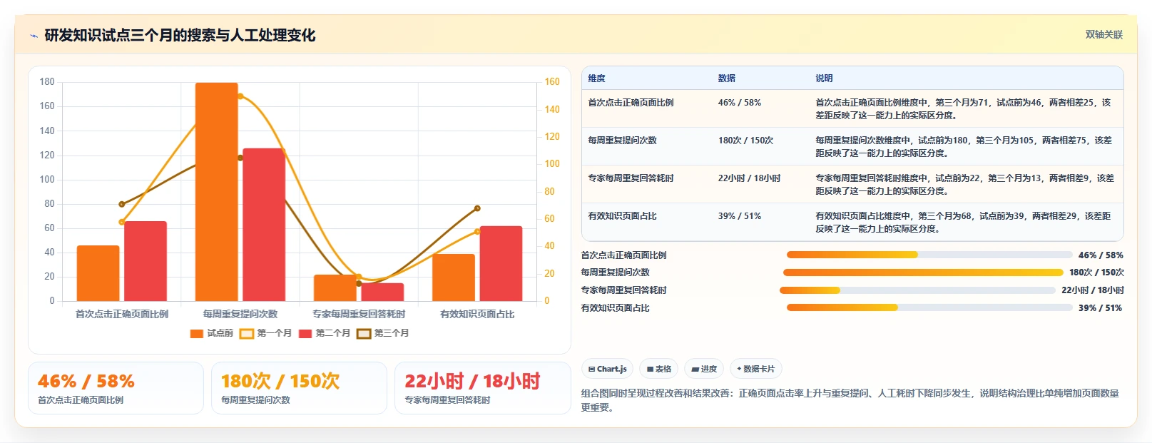The image size is (1152, 443).
Task: Click the 每周重复提问次数 progress bar
Action: coord(923,273)
